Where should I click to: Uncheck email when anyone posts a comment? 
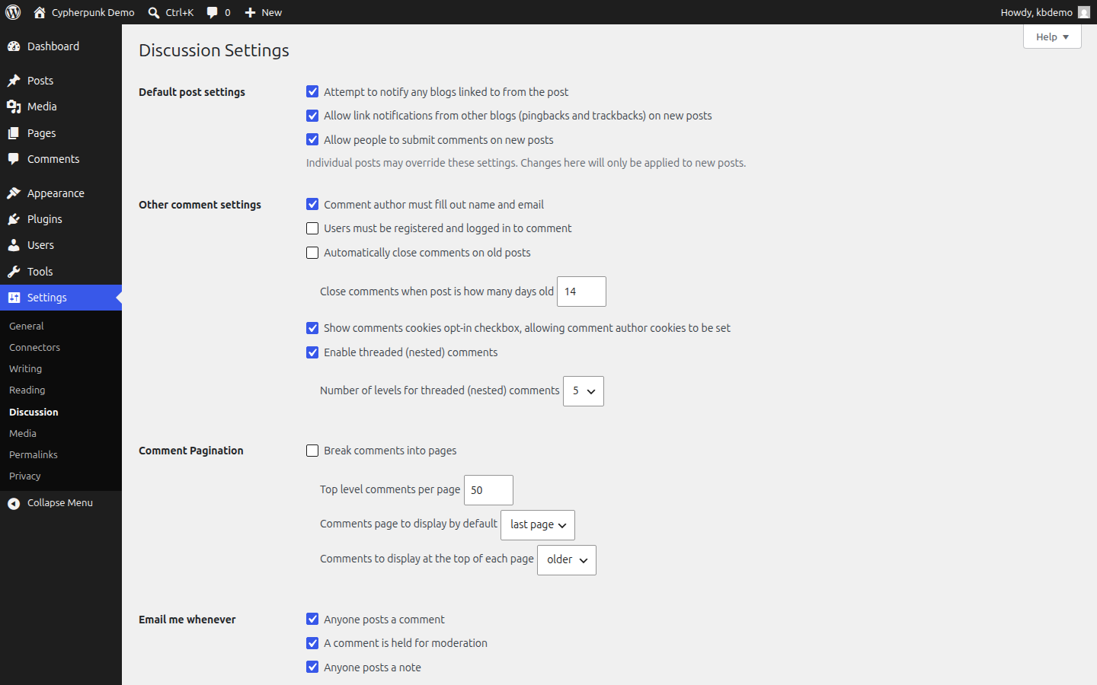312,619
